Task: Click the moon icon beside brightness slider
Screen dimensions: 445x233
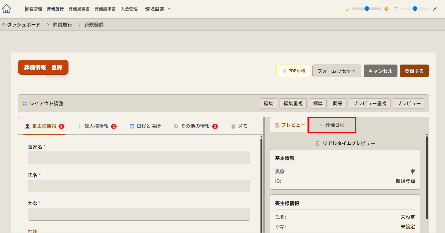Action: point(347,9)
